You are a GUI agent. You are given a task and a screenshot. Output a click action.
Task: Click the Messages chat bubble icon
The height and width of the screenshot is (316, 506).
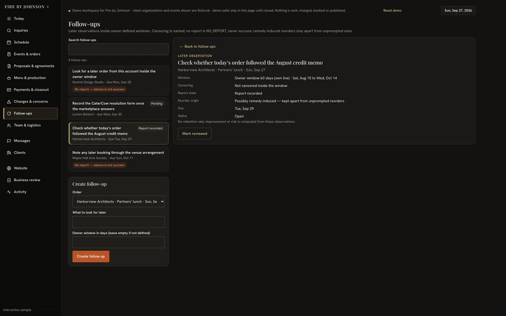(9, 141)
